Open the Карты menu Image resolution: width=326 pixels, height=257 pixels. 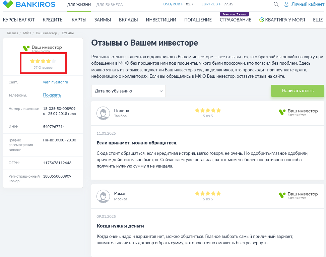[79, 20]
